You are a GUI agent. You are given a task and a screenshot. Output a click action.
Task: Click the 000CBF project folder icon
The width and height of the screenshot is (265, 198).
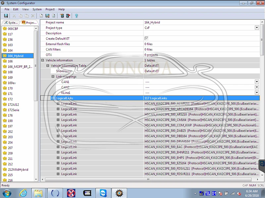pos(5,29)
